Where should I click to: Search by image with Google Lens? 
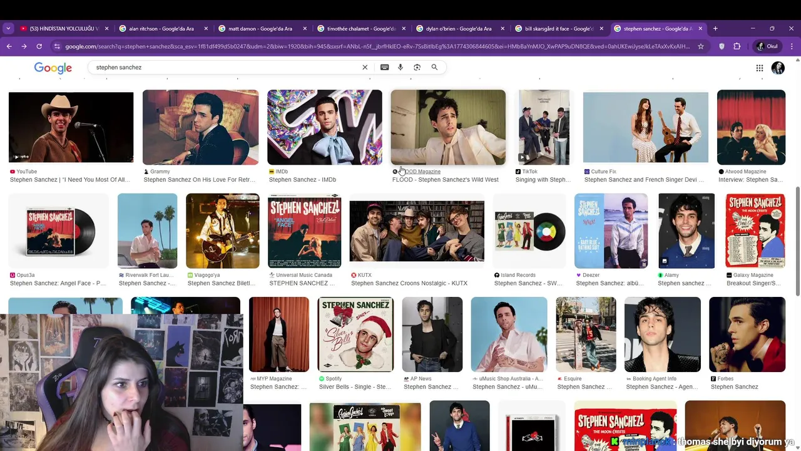click(x=417, y=67)
